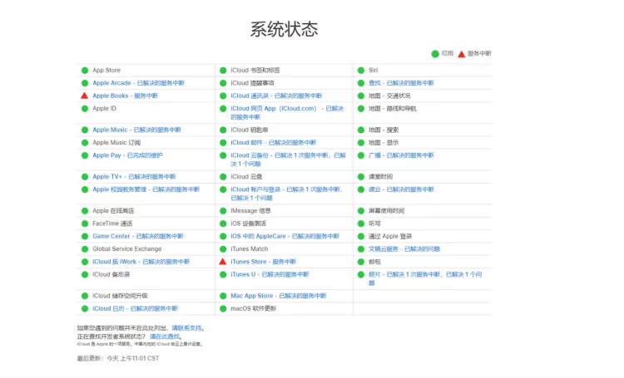This screenshot has height=378, width=624.
Task: Click the green dot beside Global Service Exchange
Action: [85, 249]
